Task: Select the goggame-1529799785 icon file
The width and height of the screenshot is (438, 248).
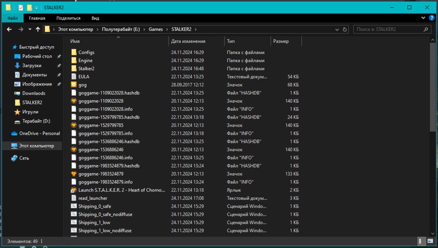Action: 101,125
